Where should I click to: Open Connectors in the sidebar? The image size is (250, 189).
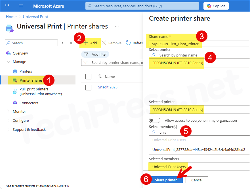coord(29,103)
